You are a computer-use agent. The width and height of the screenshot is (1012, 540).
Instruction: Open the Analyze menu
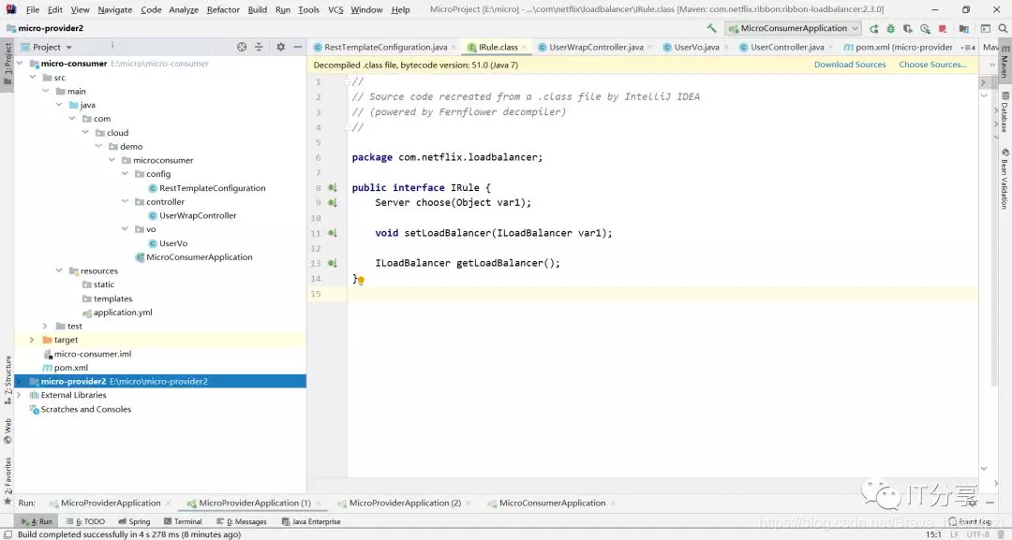tap(184, 9)
